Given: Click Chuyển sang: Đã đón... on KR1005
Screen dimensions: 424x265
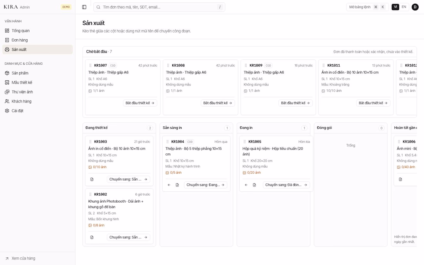Looking at the screenshot, I should (286, 185).
